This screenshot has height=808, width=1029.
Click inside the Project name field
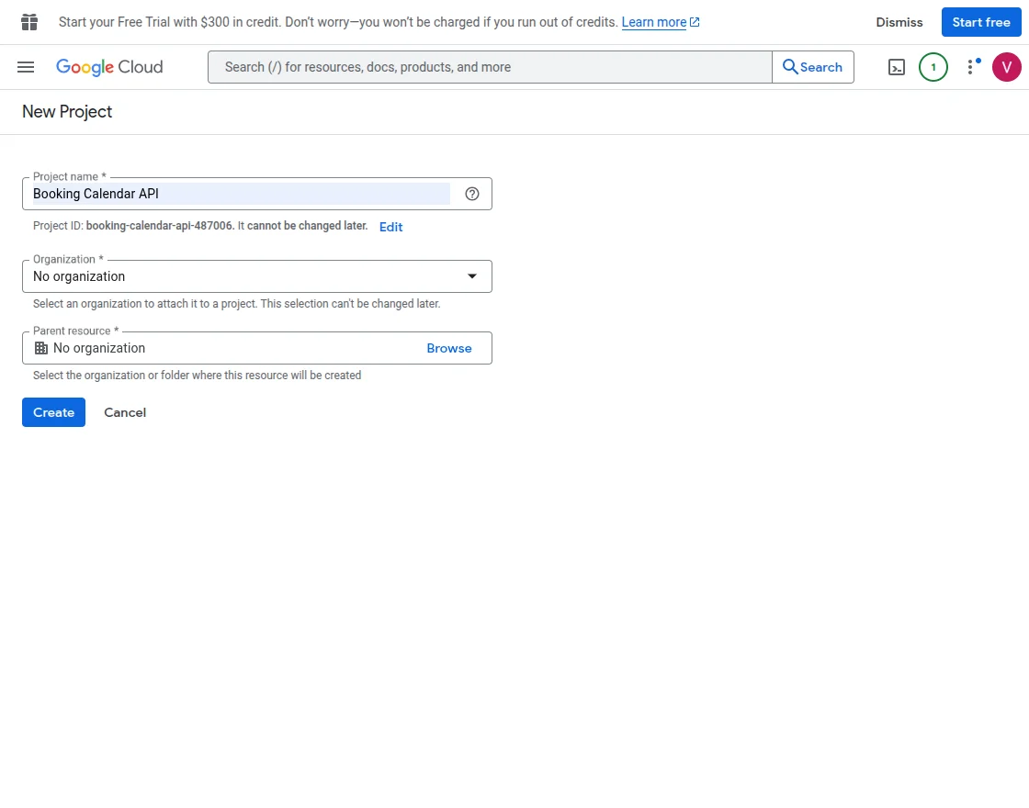pyautogui.click(x=239, y=194)
